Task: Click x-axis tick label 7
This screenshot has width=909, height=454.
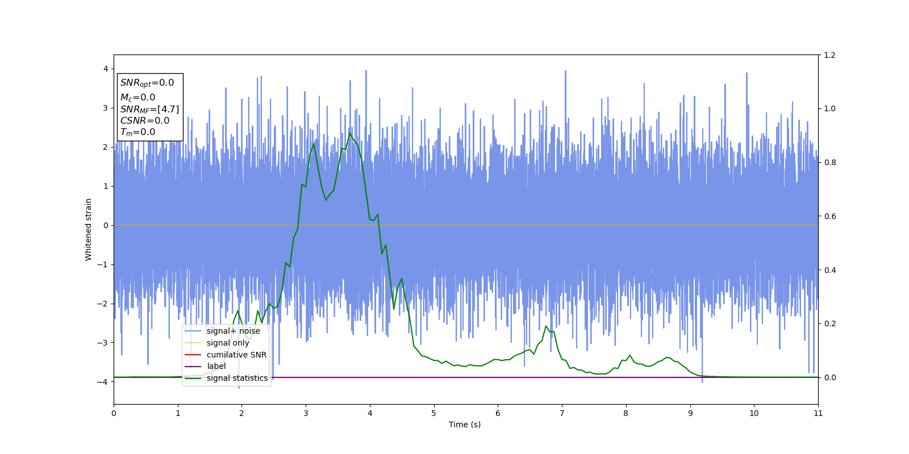Action: 562,413
